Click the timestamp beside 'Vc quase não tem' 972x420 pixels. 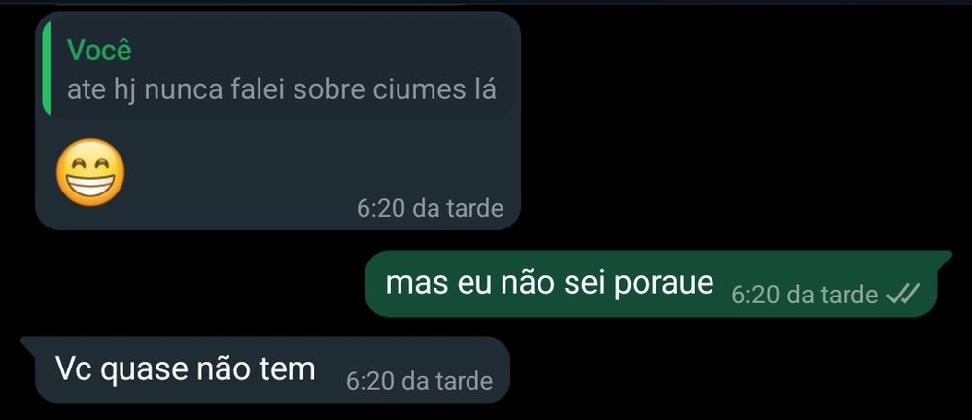click(419, 381)
